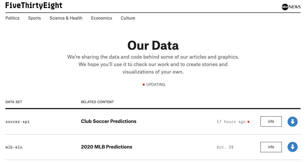Open Club Soccer Predictions article

pyautogui.click(x=109, y=121)
